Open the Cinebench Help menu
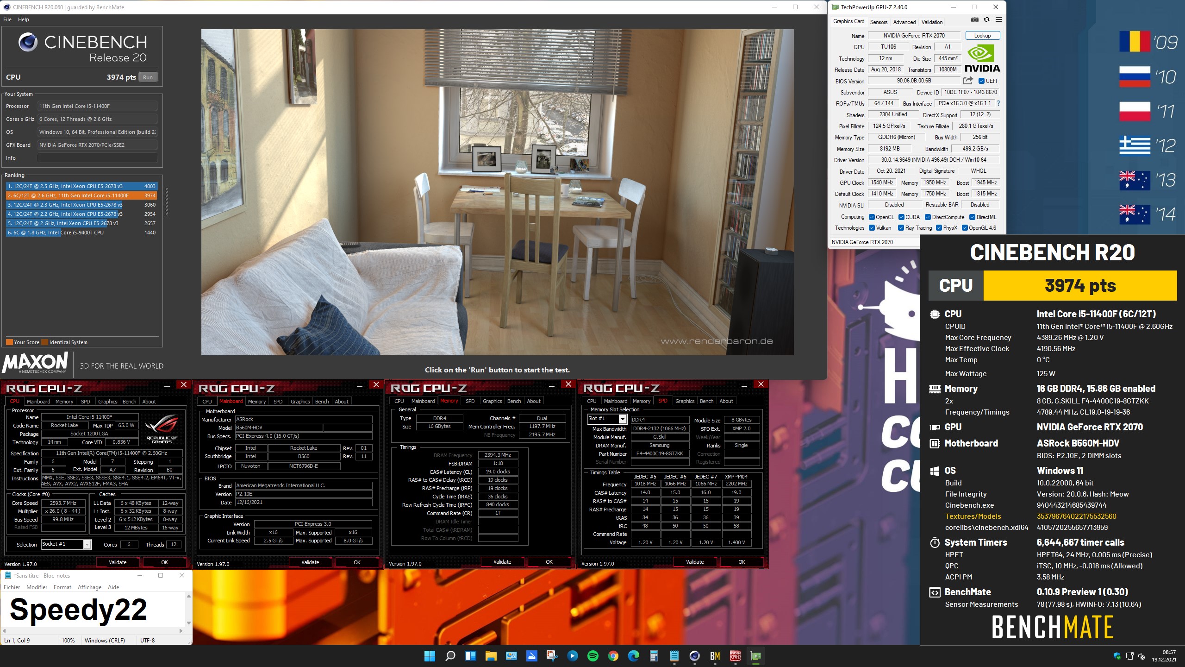Viewport: 1185px width, 667px height. pos(24,19)
